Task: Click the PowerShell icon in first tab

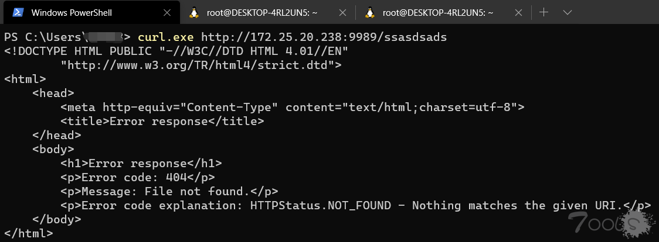Action: (18, 12)
